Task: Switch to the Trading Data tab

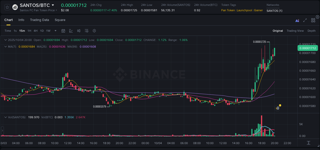Action: 39,20
